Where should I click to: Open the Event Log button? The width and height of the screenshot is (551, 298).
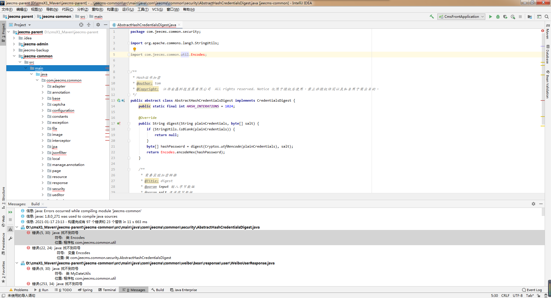[x=532, y=290]
